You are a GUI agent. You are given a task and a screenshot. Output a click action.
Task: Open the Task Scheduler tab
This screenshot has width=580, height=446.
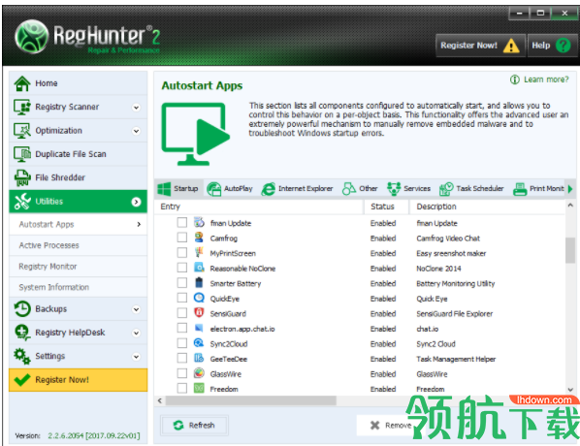471,189
